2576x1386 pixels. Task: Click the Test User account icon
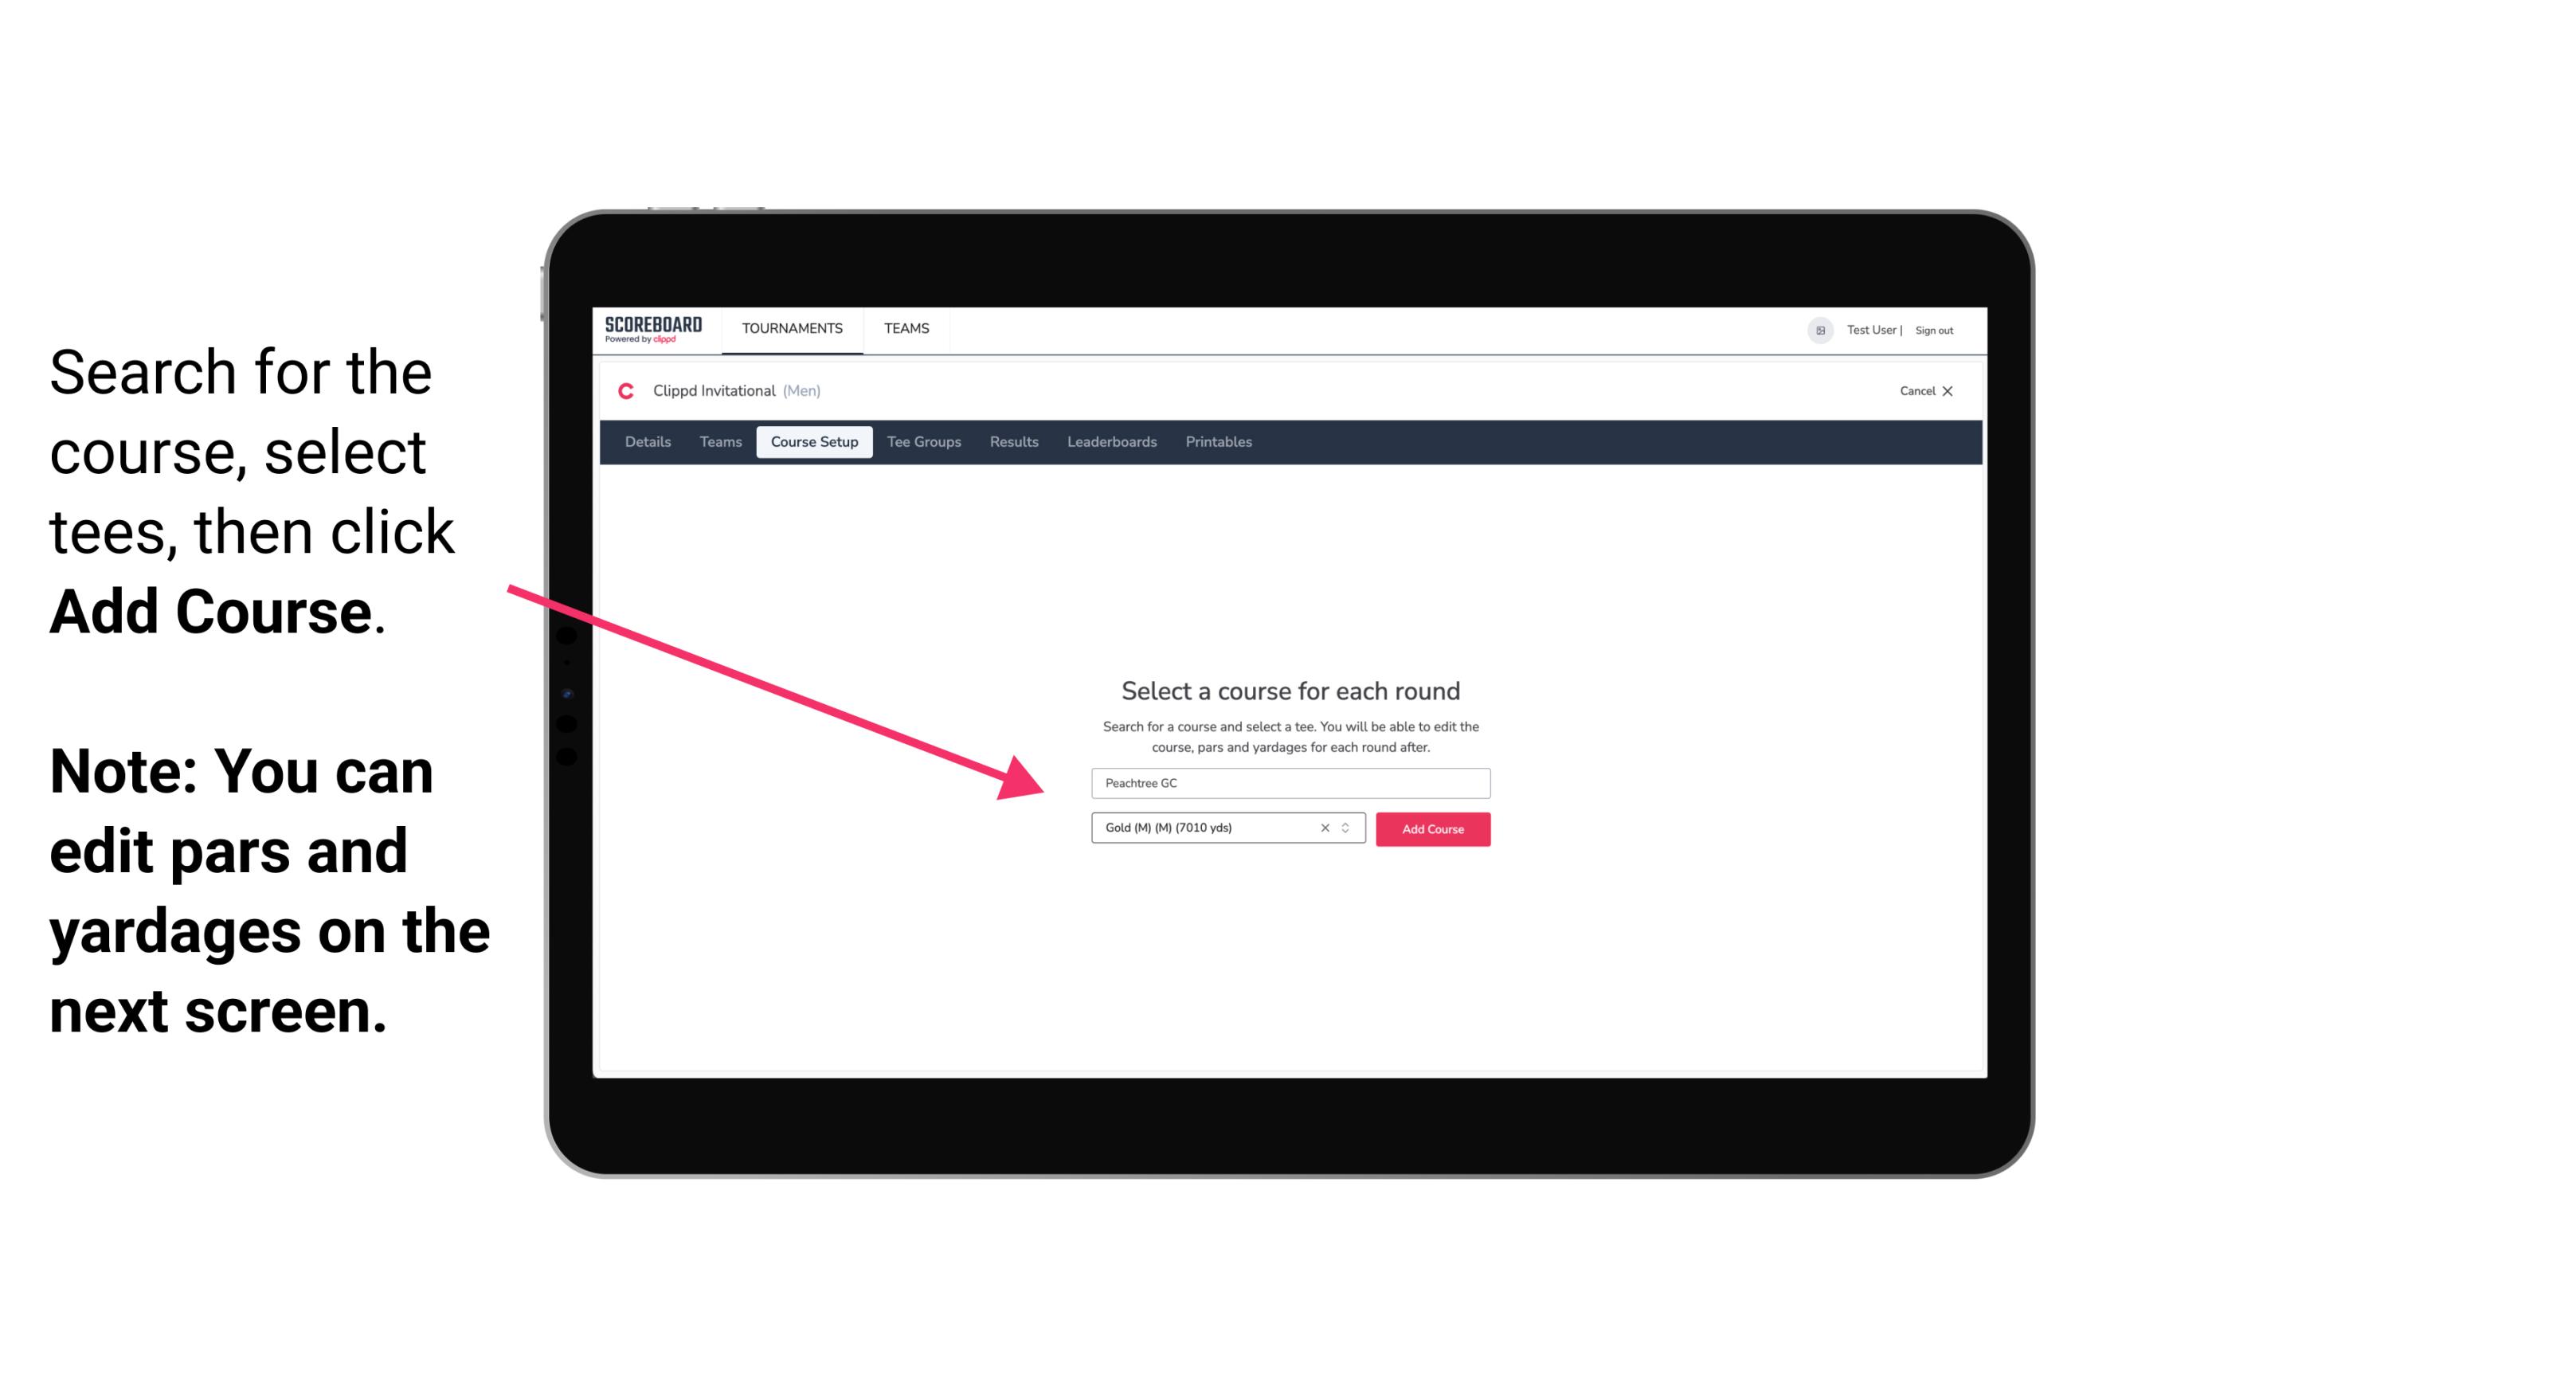coord(1814,330)
